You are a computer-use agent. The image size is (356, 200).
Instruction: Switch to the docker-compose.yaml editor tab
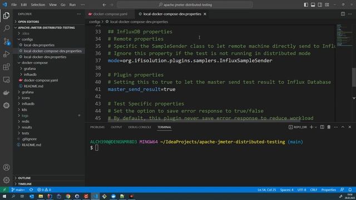point(110,14)
